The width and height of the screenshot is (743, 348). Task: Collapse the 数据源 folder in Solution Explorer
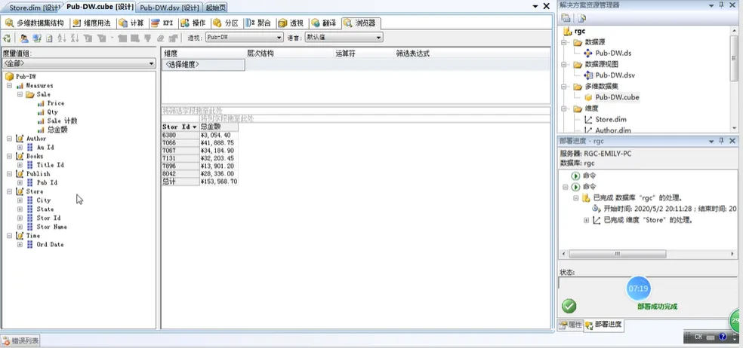click(564, 42)
